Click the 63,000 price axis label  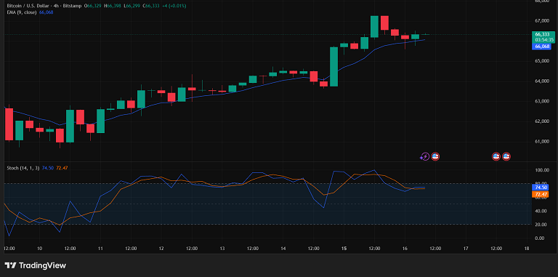[x=542, y=101]
